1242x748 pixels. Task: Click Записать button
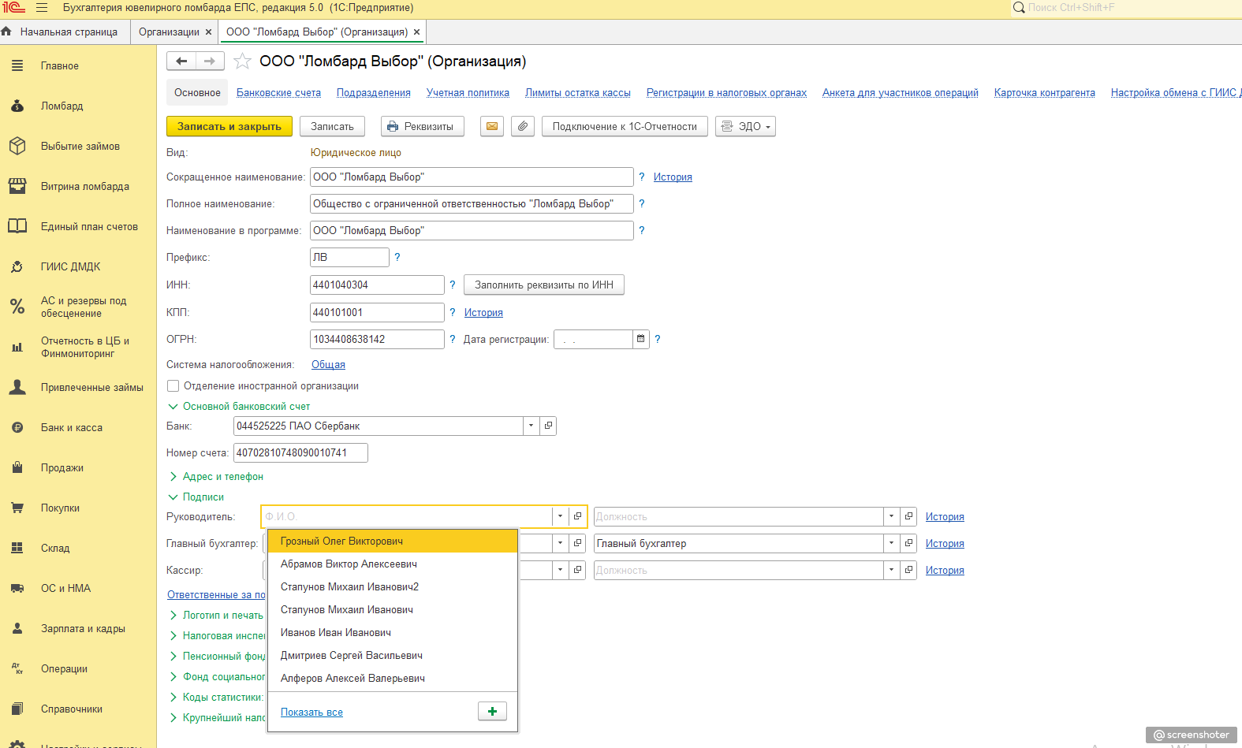[x=332, y=127]
